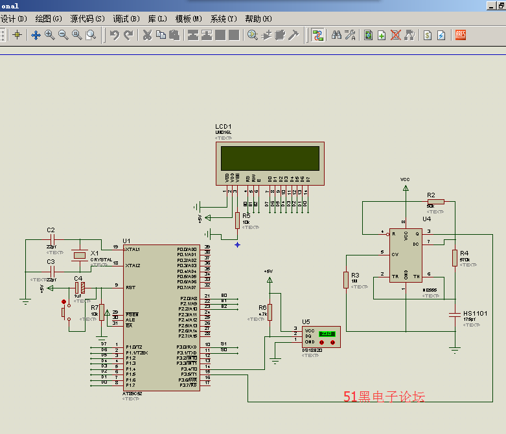
Task: Click the Zoom Out magnifier
Action: 63,35
